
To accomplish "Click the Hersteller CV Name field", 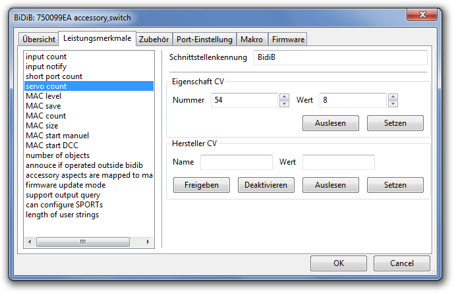I will (236, 162).
